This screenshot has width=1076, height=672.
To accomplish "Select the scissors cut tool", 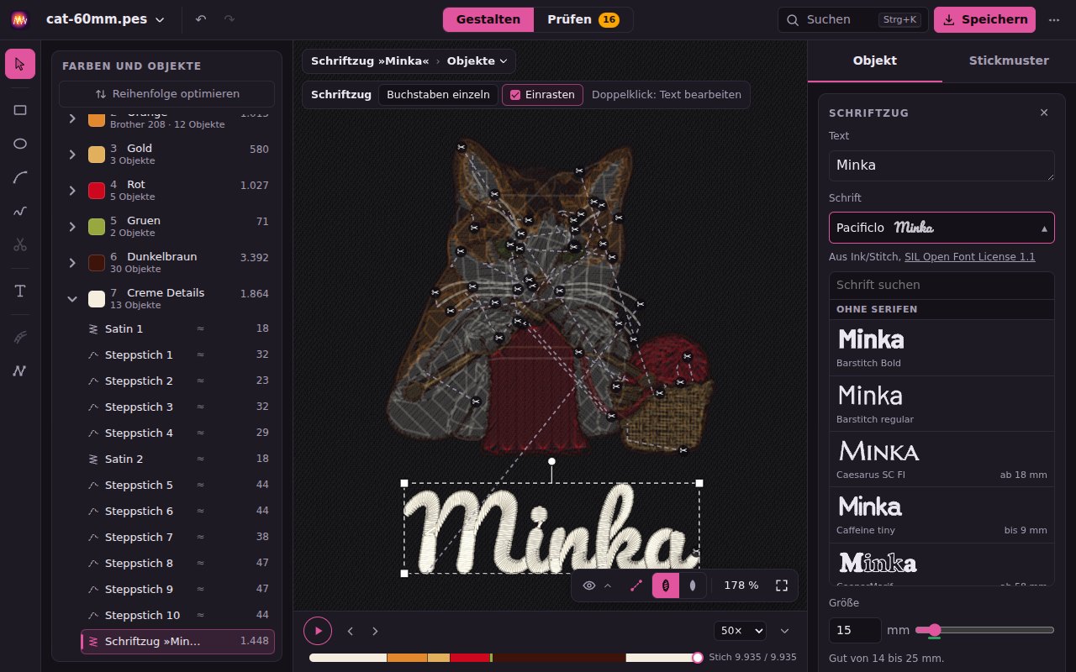I will [x=20, y=245].
